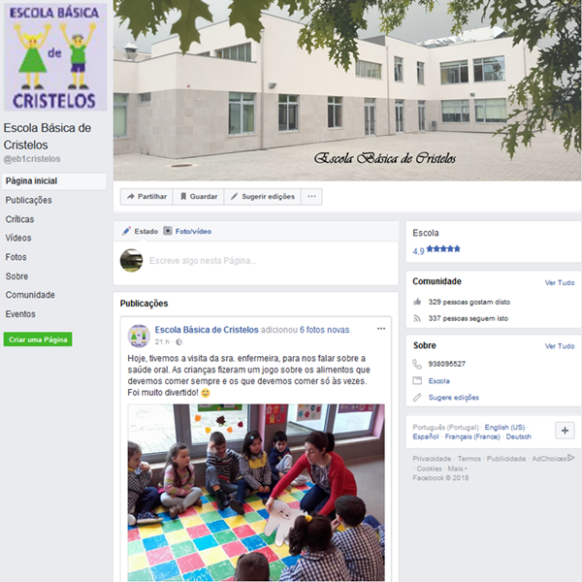Viewport: 582px width, 582px height.
Task: Click the plus button to add languages
Action: [565, 431]
